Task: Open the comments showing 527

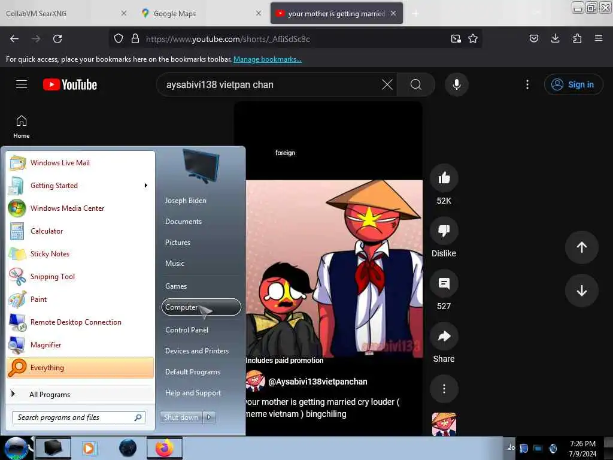Action: [444, 283]
